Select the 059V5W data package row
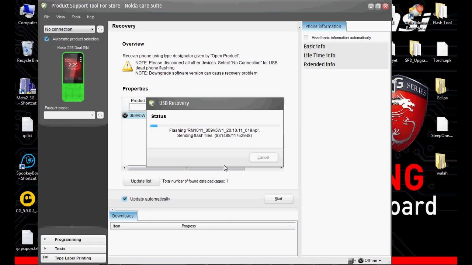Image resolution: width=472 pixels, height=265 pixels. pos(135,116)
